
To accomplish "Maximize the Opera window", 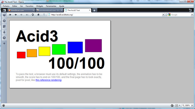I will (x=185, y=1).
